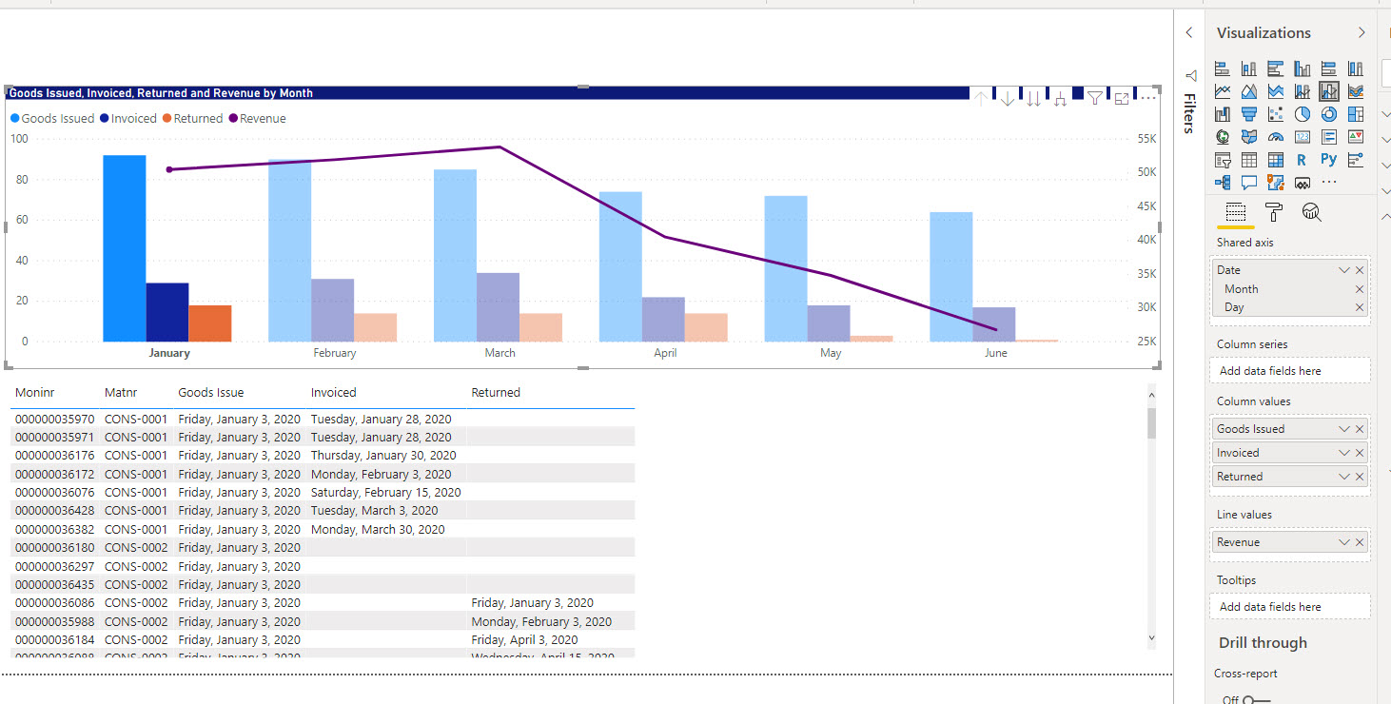Go to next level in hierarchy

pos(1034,98)
